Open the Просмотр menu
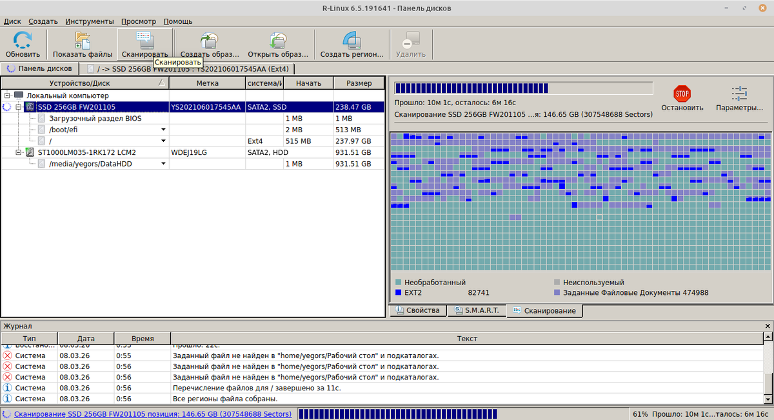This screenshot has height=420, width=774. (x=139, y=21)
